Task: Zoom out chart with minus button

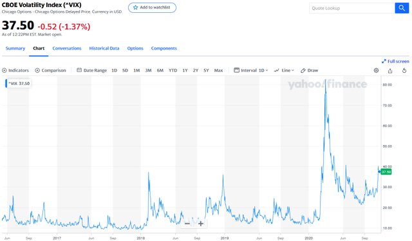Action: [x=187, y=224]
